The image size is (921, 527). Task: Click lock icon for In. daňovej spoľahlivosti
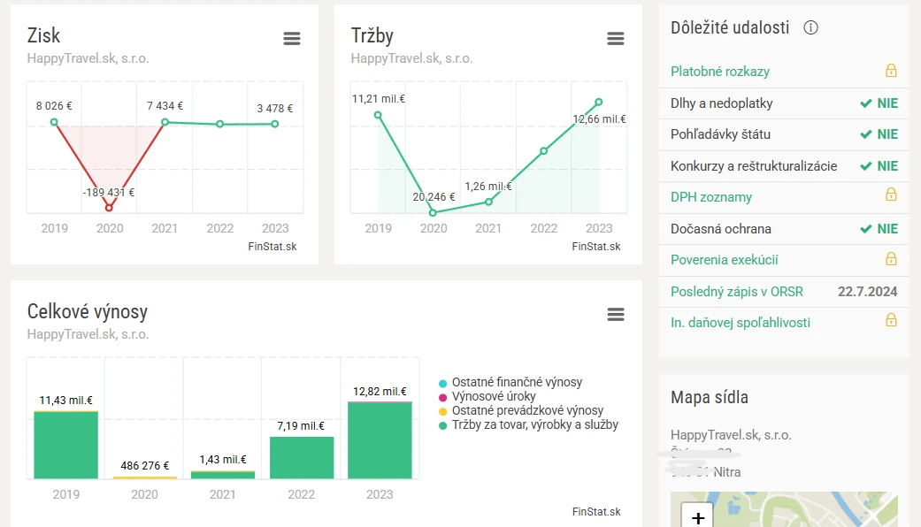tap(891, 322)
